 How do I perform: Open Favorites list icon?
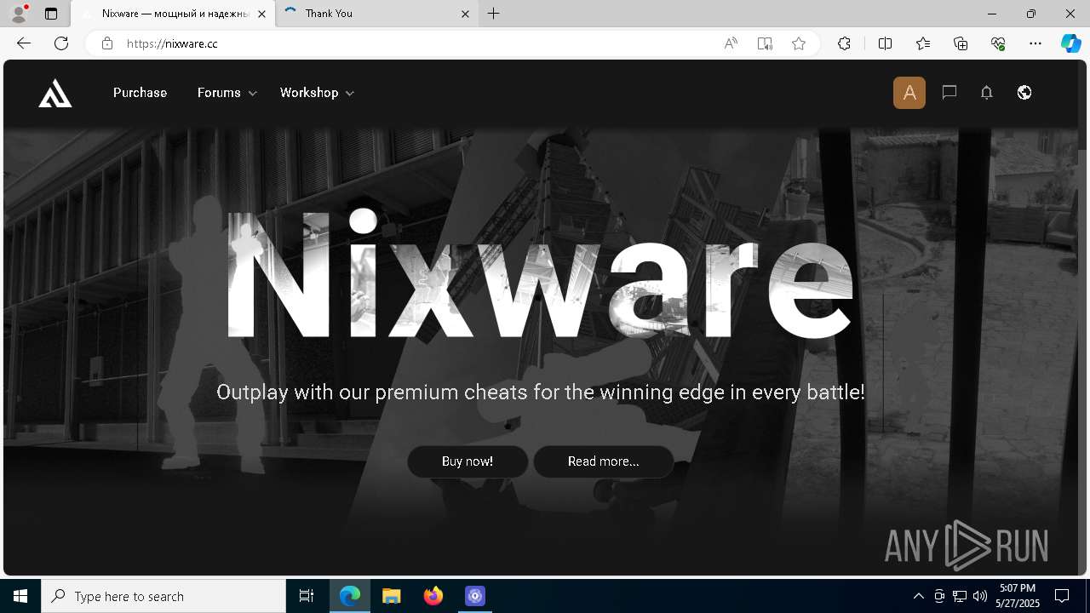(x=923, y=43)
